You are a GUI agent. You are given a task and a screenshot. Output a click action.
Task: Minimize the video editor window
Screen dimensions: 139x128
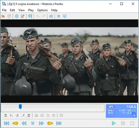[x=111, y=4]
